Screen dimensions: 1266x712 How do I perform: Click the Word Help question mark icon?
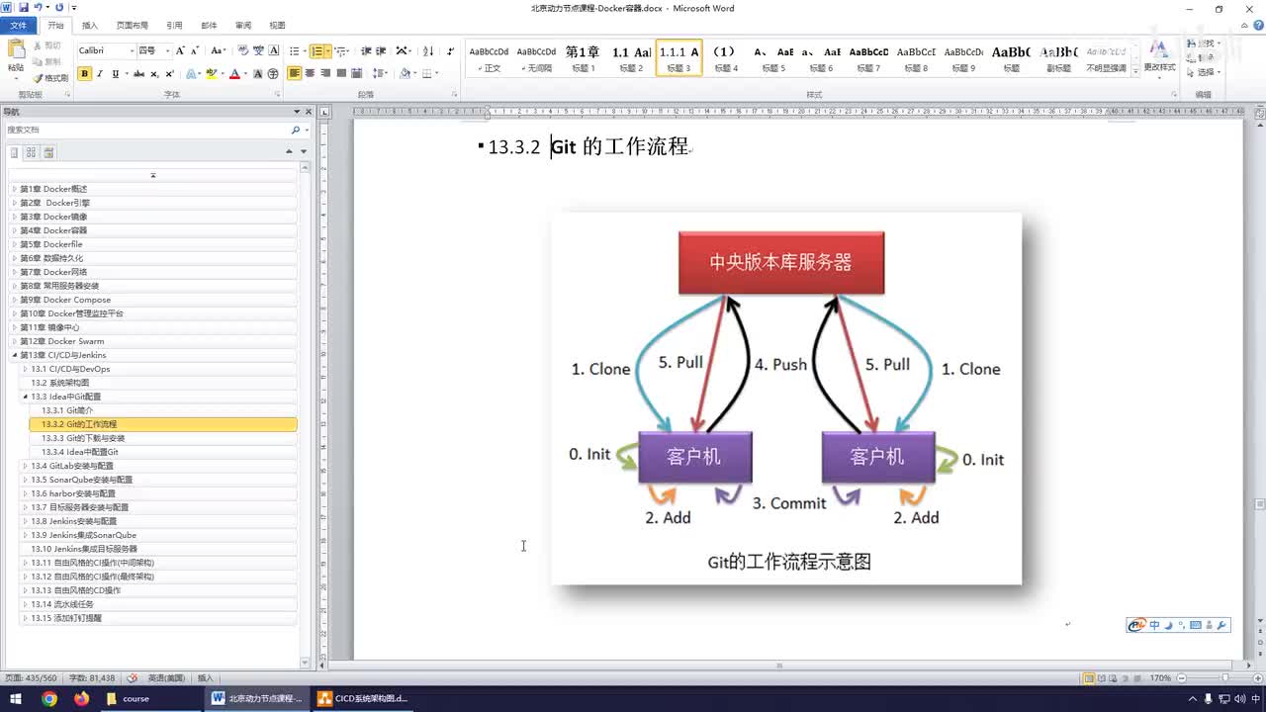[1256, 26]
